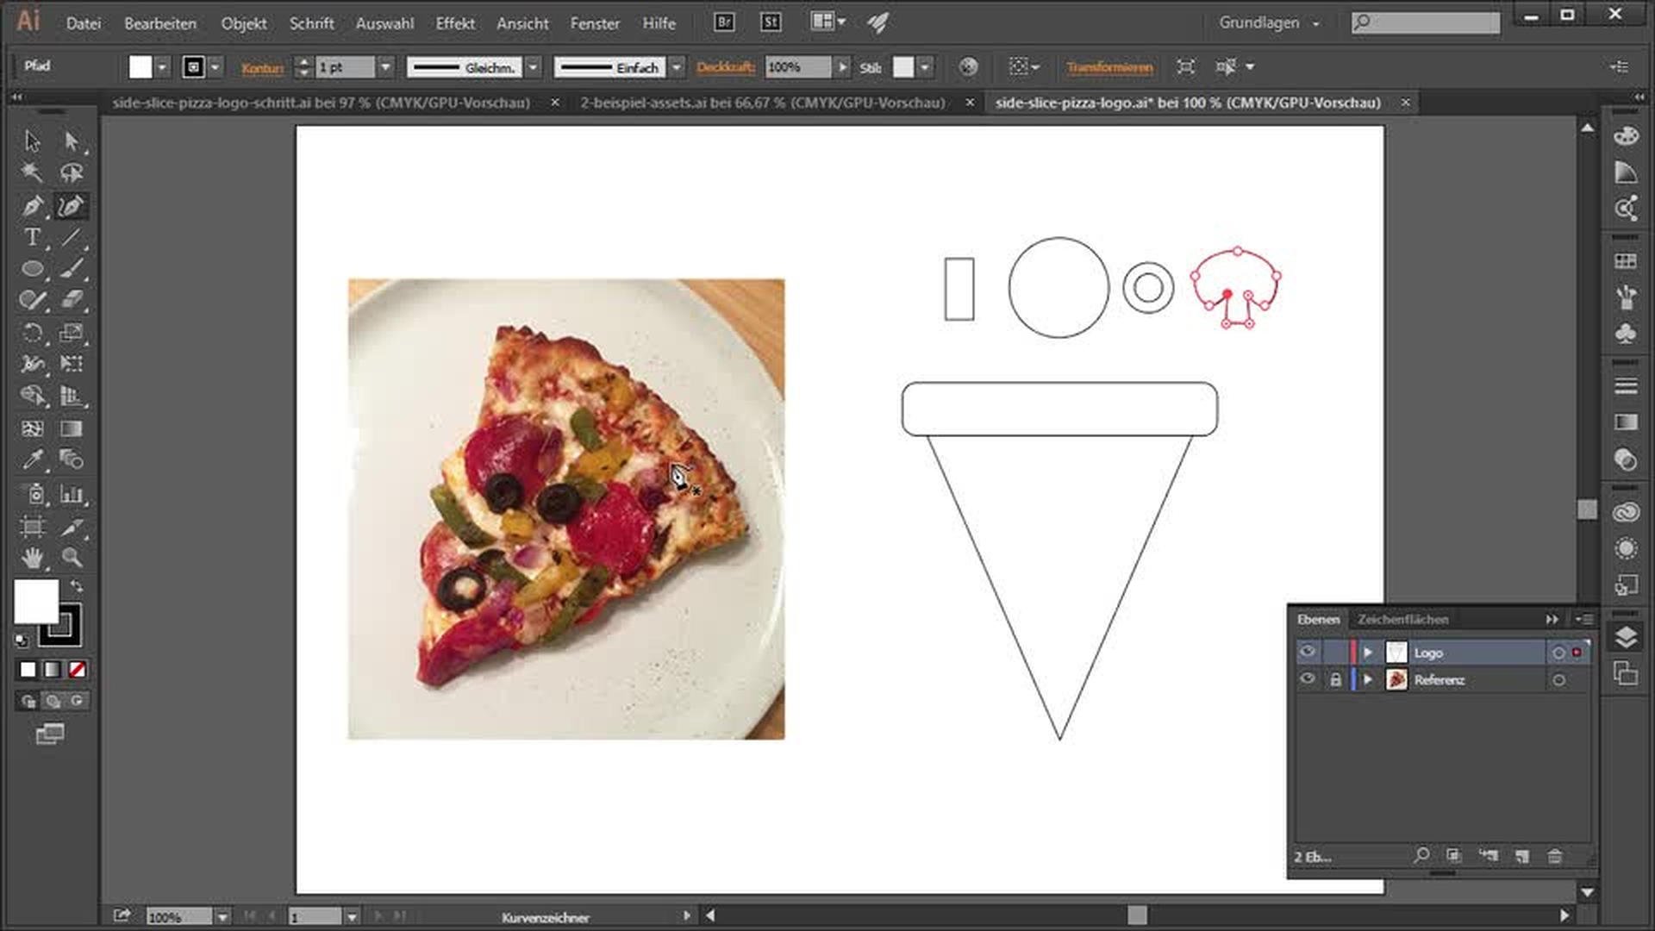Select the Magic Wand tool
Screen dimensions: 1655x931
click(32, 172)
